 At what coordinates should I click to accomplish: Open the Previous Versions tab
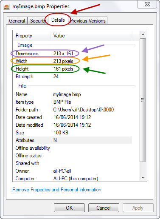click(x=88, y=21)
